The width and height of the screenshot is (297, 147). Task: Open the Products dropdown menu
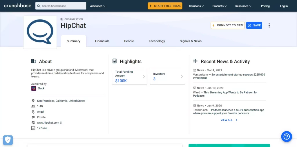220,6
